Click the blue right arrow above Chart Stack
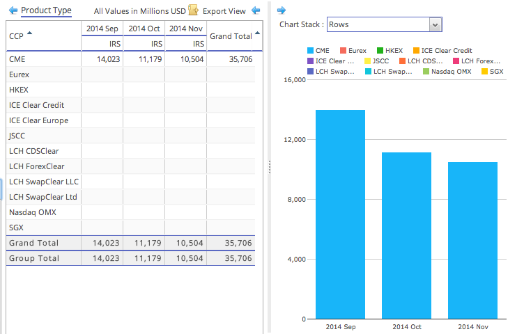The width and height of the screenshot is (524, 334). click(282, 10)
